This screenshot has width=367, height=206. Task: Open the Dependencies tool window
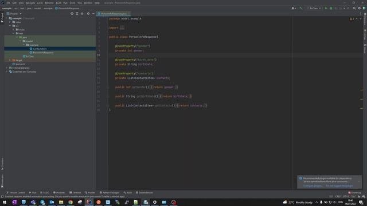tap(144, 193)
